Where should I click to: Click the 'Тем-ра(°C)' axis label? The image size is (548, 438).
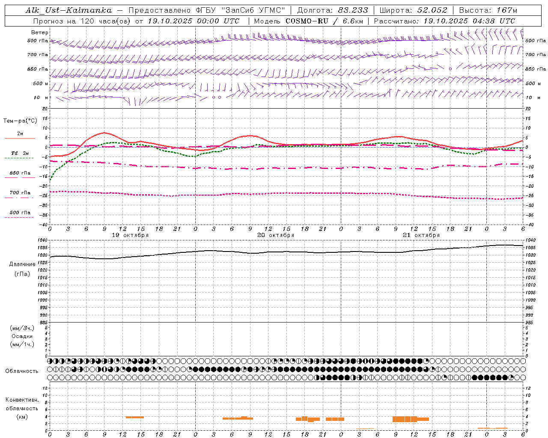tap(20, 121)
